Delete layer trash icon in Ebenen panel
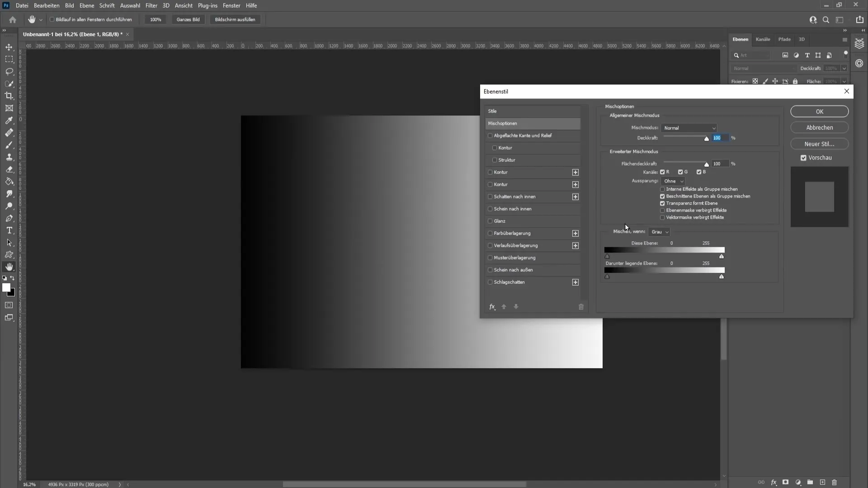868x488 pixels. click(835, 482)
